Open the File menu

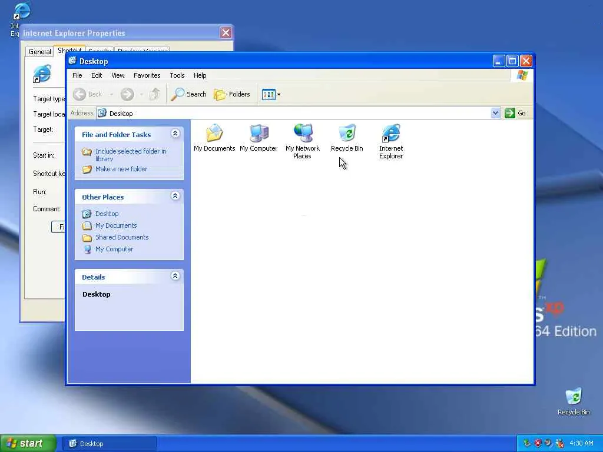click(77, 75)
